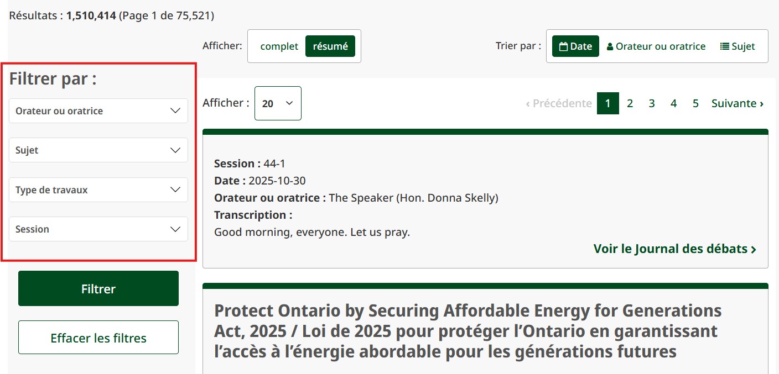This screenshot has height=374, width=779.
Task: Select current page 1 indicator
Action: click(x=608, y=103)
